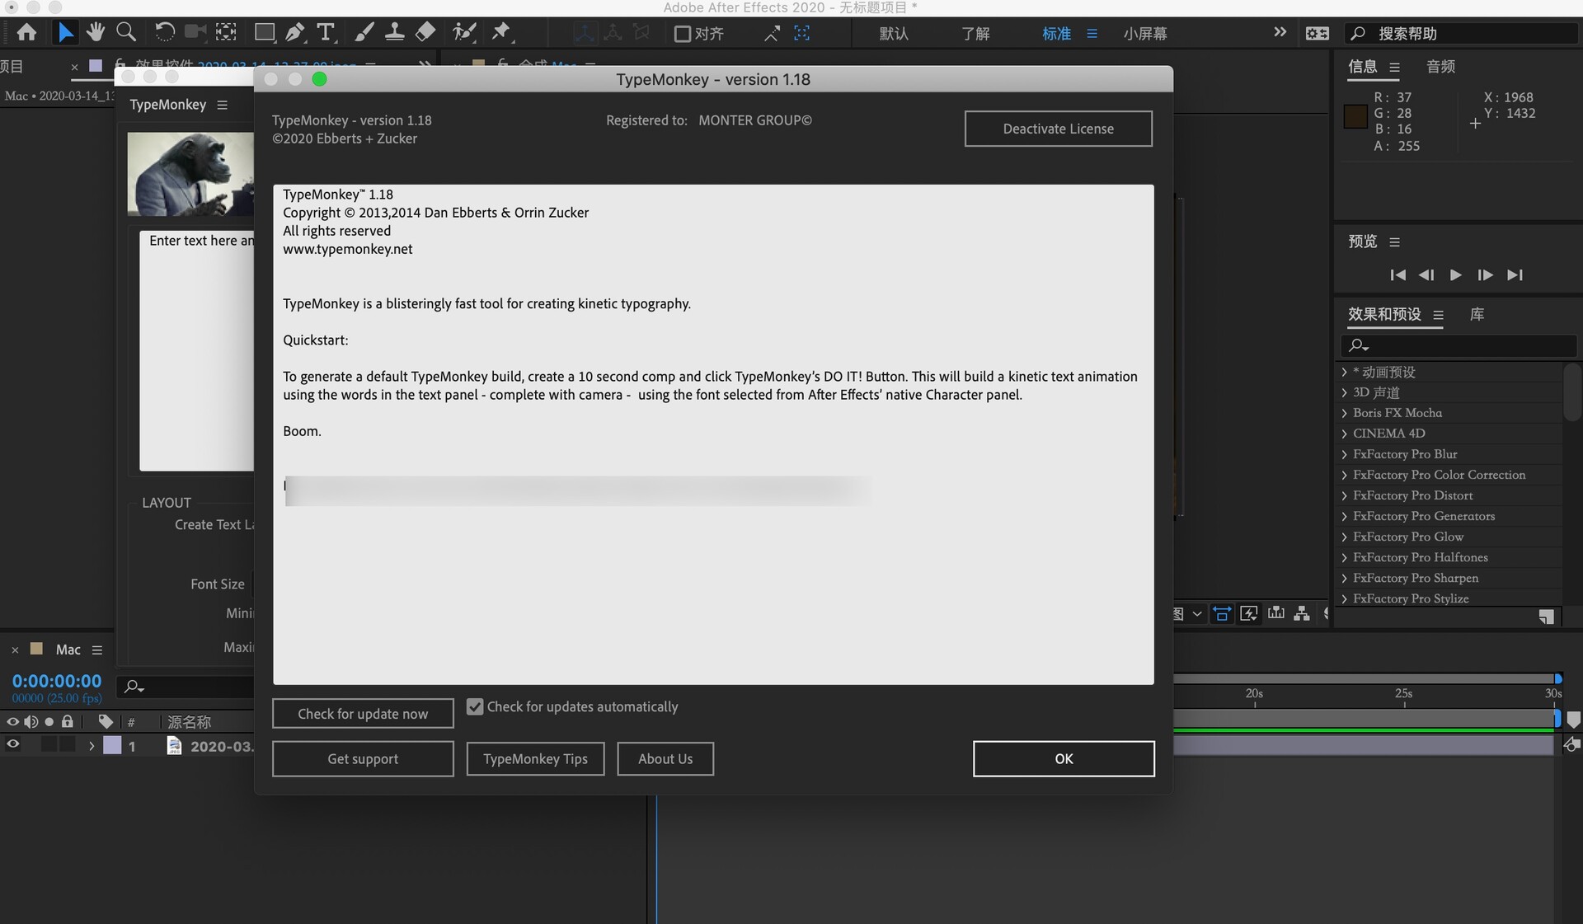Expand the CINEMA 4D effects category
1583x924 pixels.
pyautogui.click(x=1344, y=434)
